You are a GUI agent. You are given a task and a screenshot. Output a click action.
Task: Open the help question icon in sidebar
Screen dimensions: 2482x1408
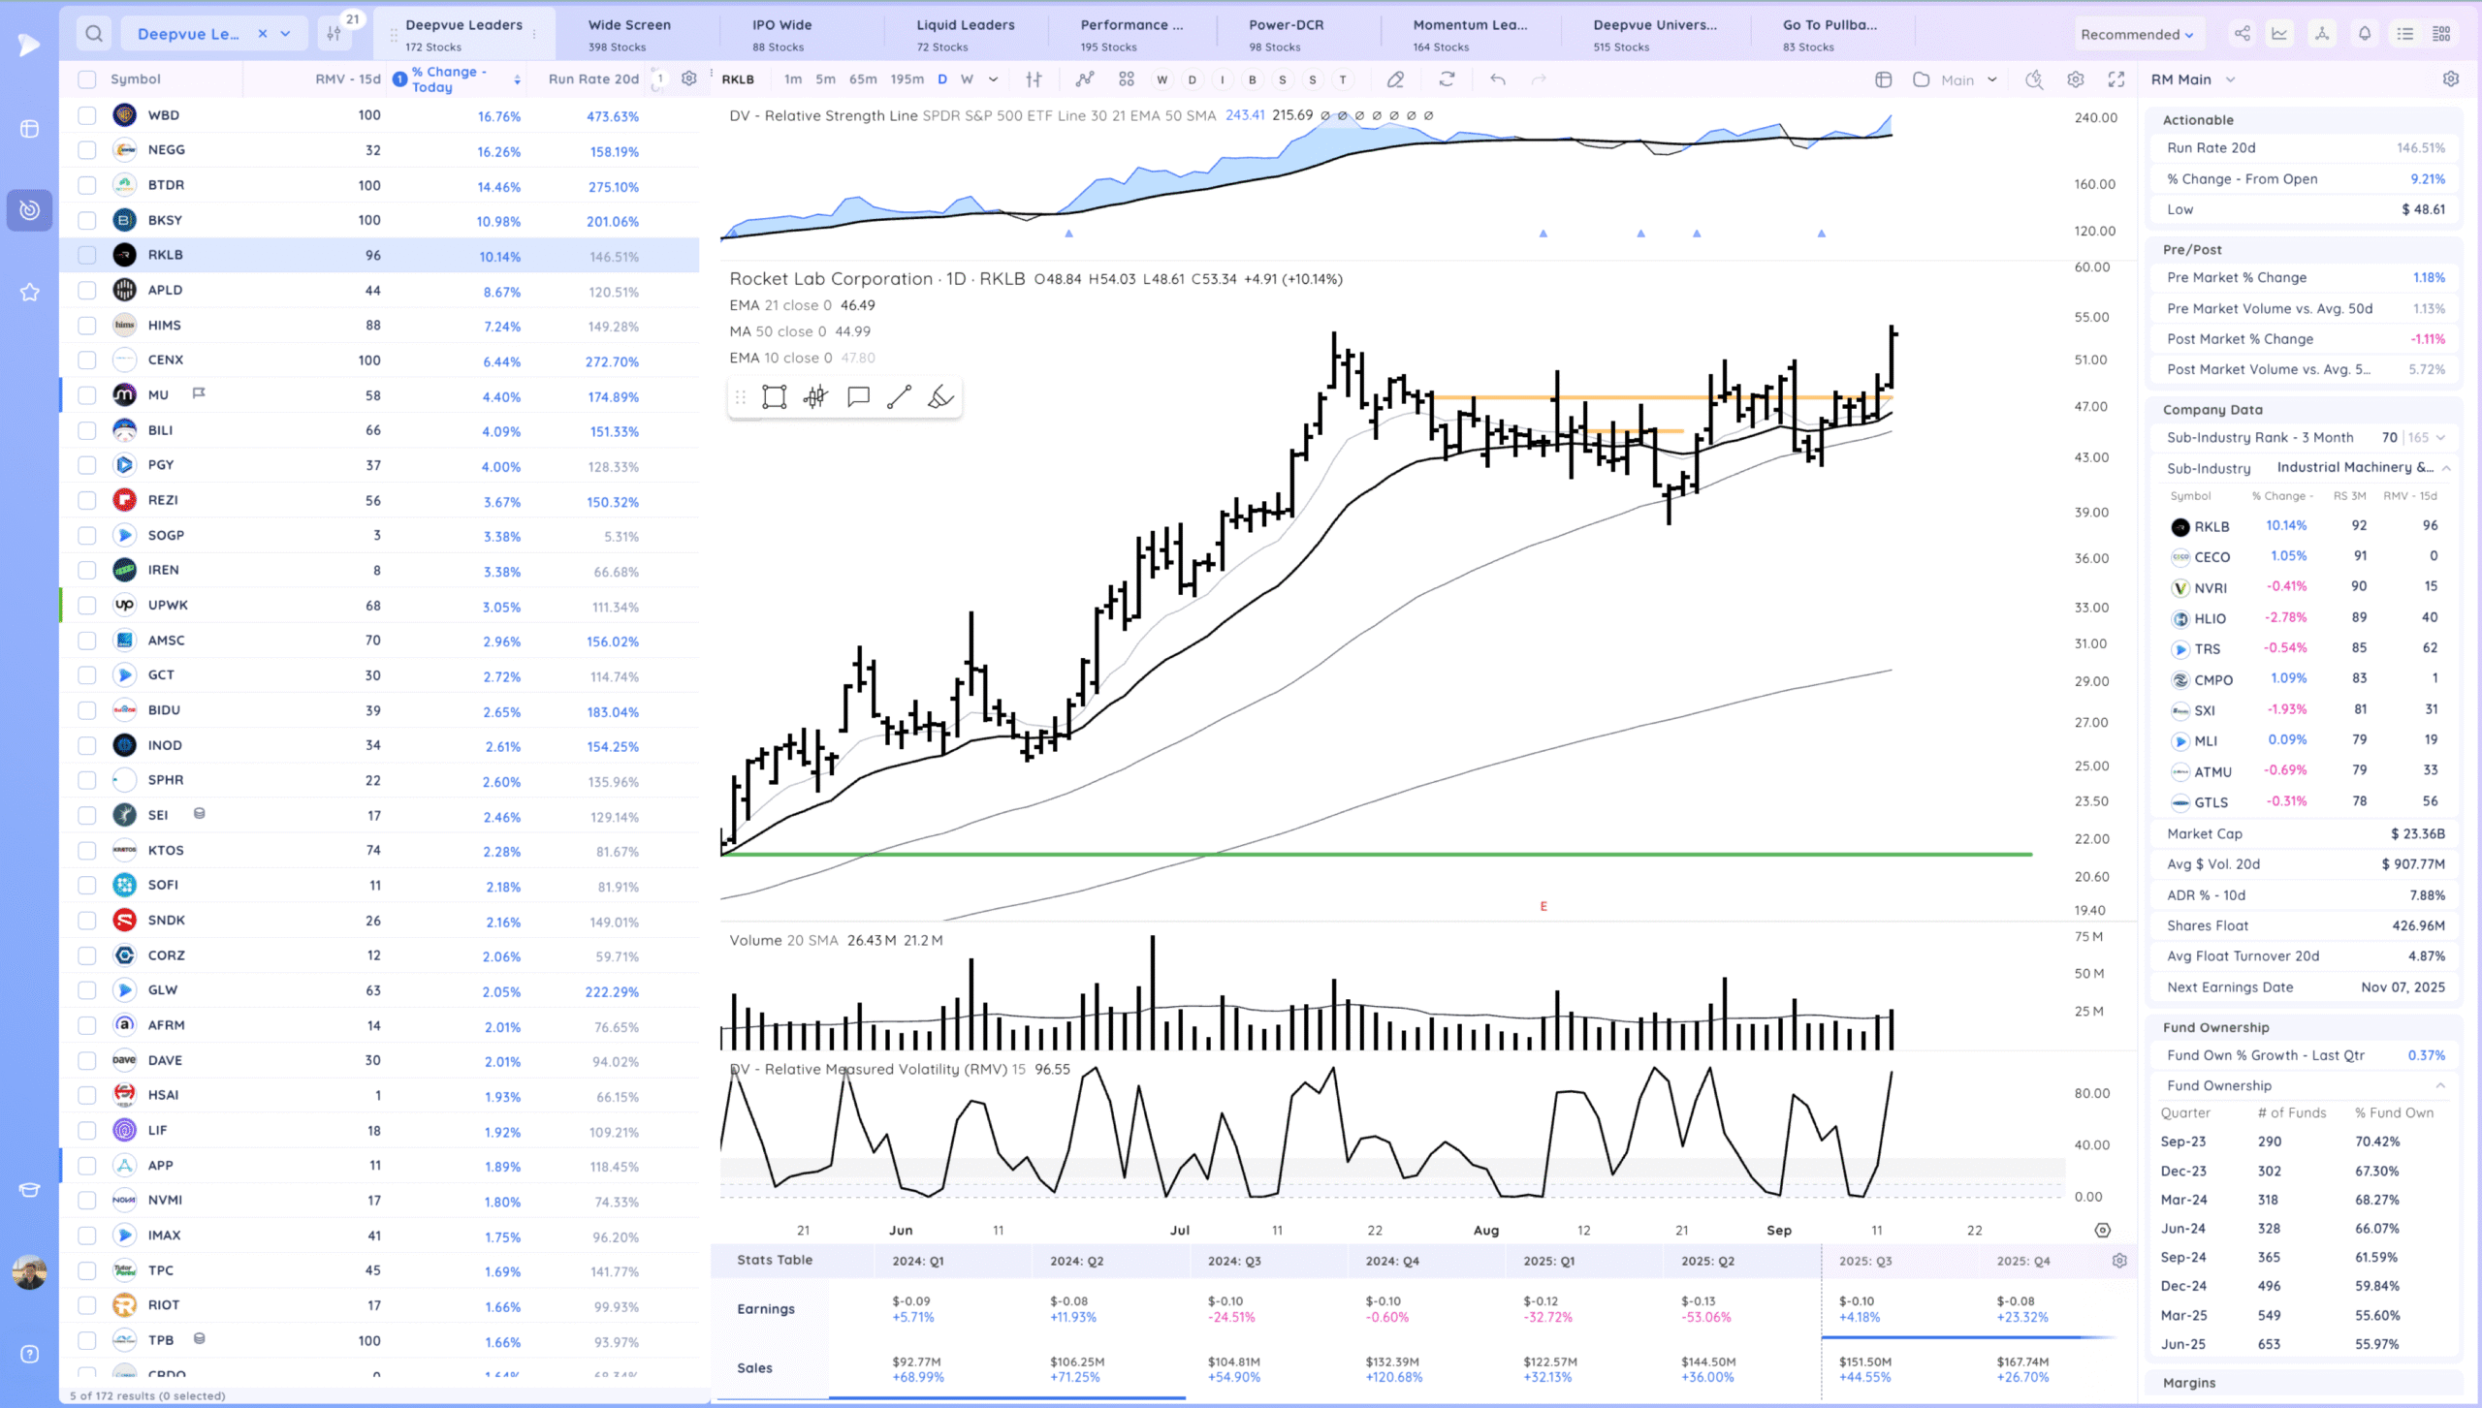30,1355
